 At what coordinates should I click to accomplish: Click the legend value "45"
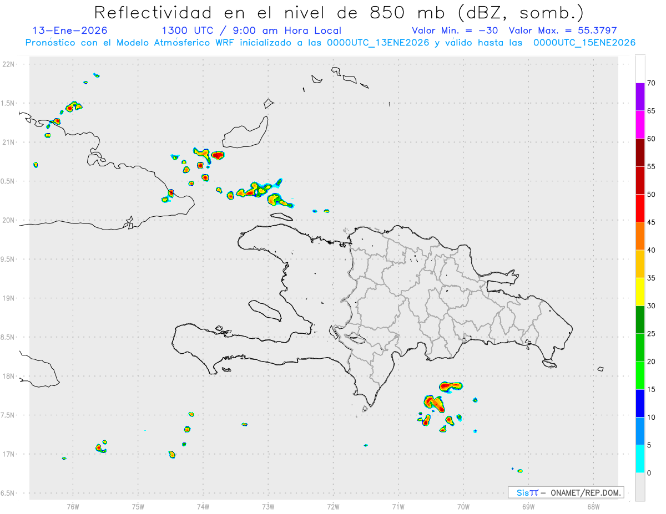(652, 222)
